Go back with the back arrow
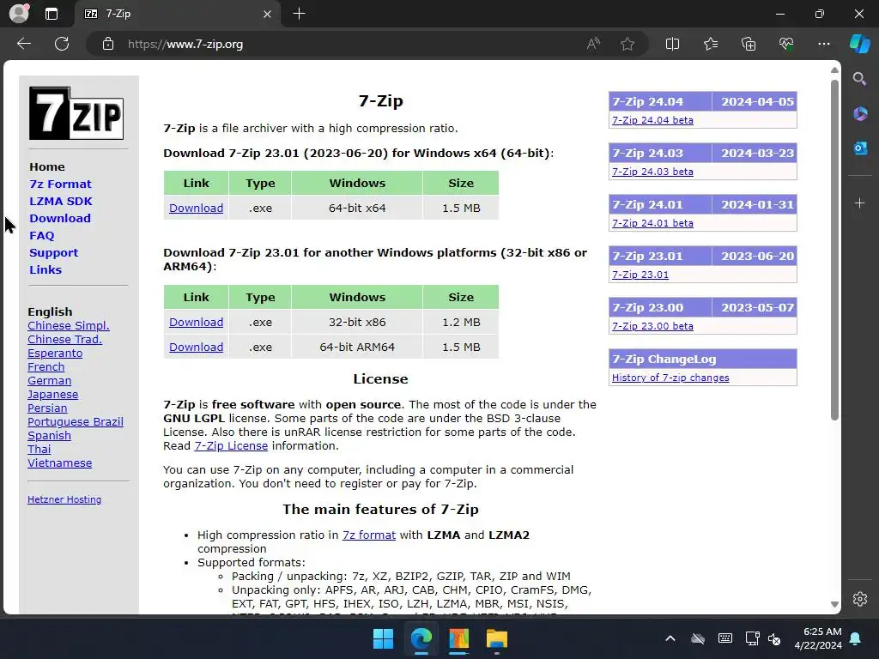This screenshot has height=659, width=879. [24, 44]
